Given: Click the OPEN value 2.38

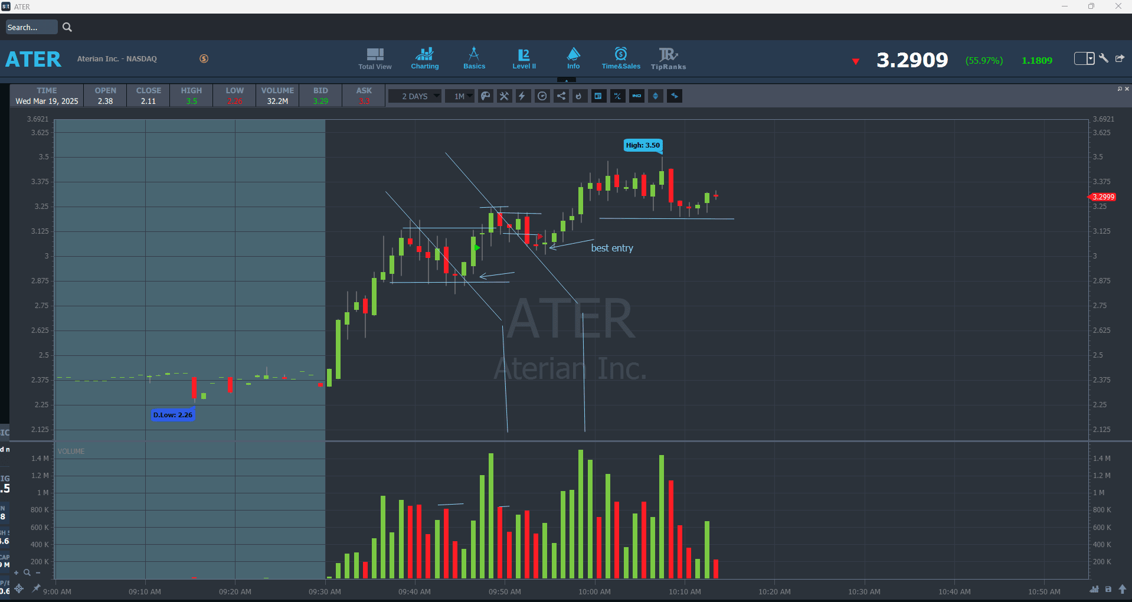Looking at the screenshot, I should coord(106,101).
